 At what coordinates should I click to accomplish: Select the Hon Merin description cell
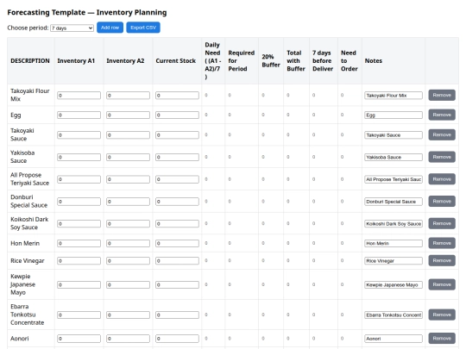[x=31, y=243]
